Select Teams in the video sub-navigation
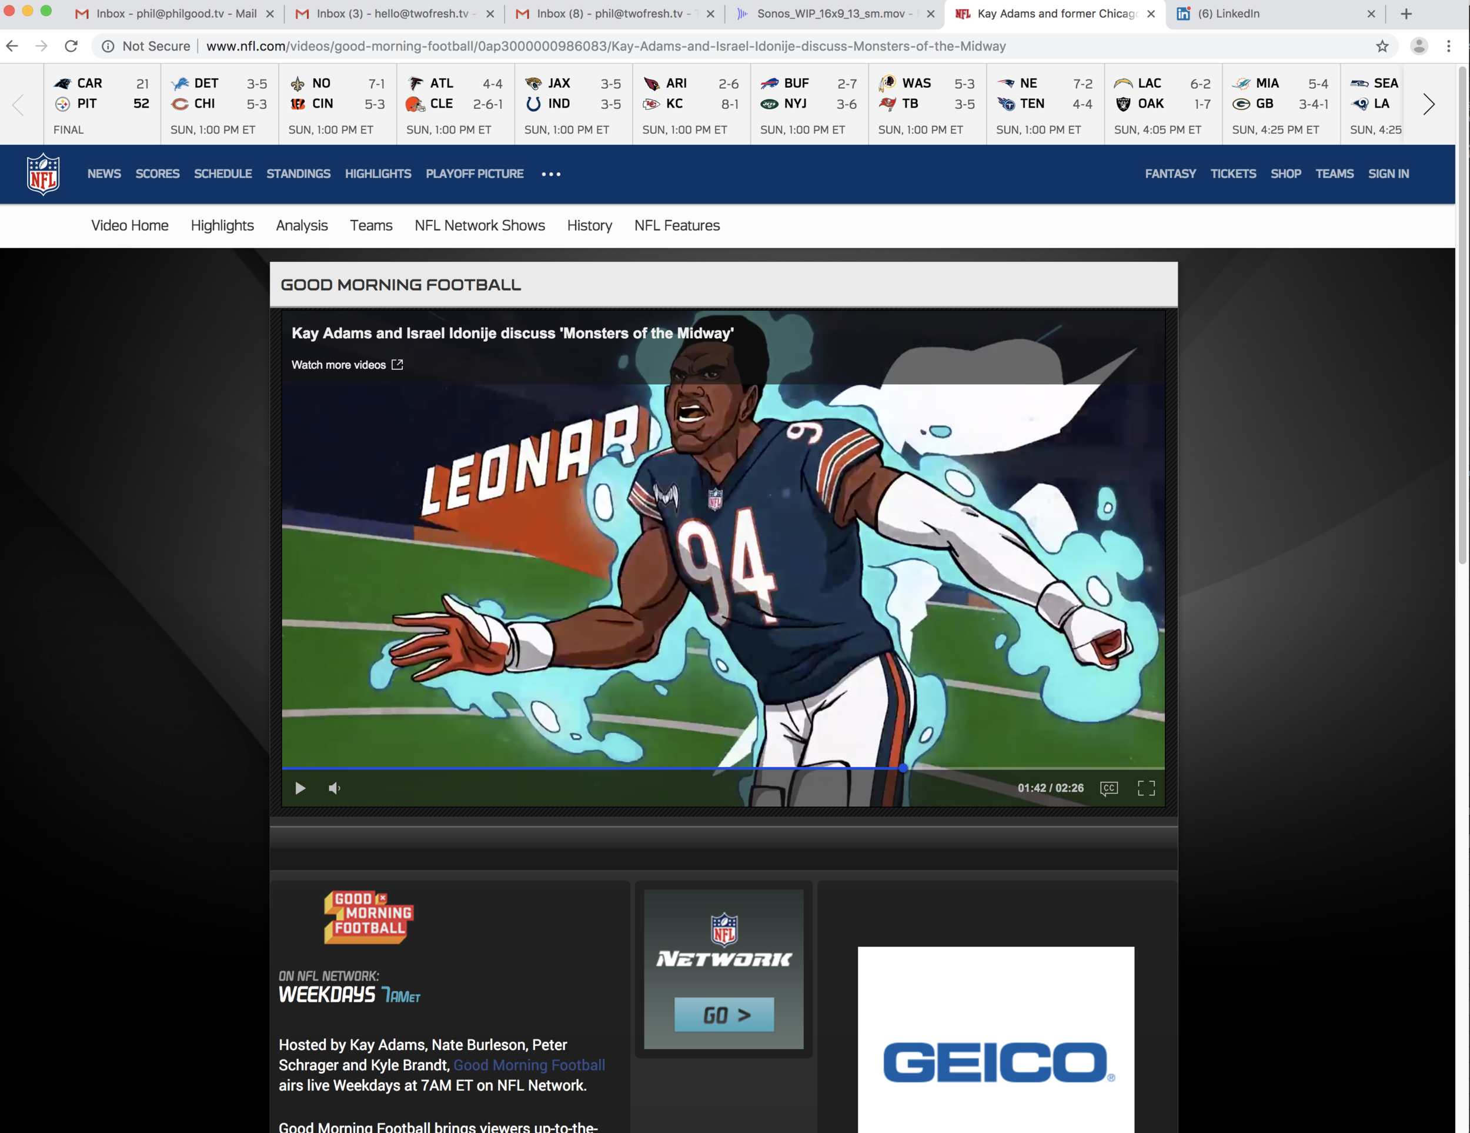1470x1133 pixels. click(x=371, y=225)
